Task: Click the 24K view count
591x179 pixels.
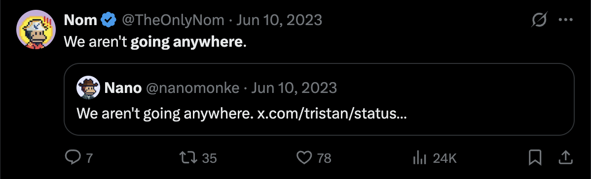Action: 445,158
